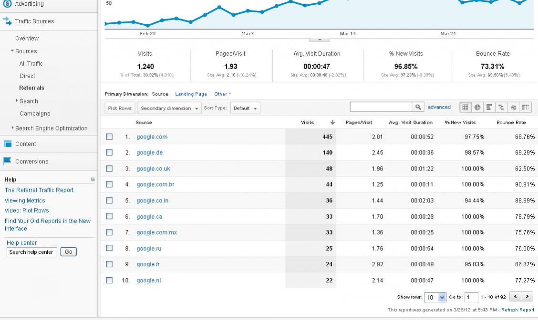Focus the Search help center field

(31, 252)
